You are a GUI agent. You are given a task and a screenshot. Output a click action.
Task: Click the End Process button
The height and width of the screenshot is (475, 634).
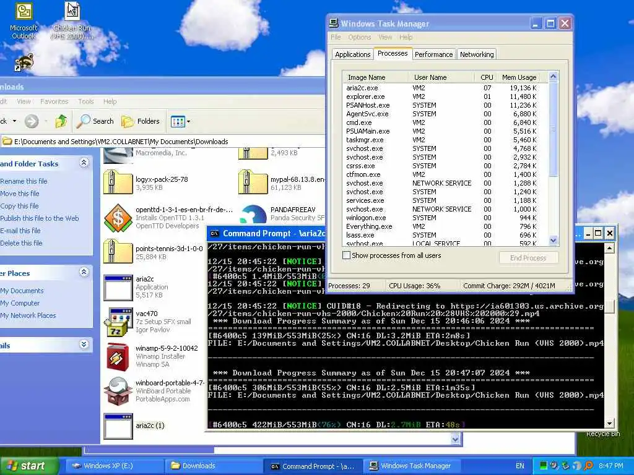tap(528, 258)
